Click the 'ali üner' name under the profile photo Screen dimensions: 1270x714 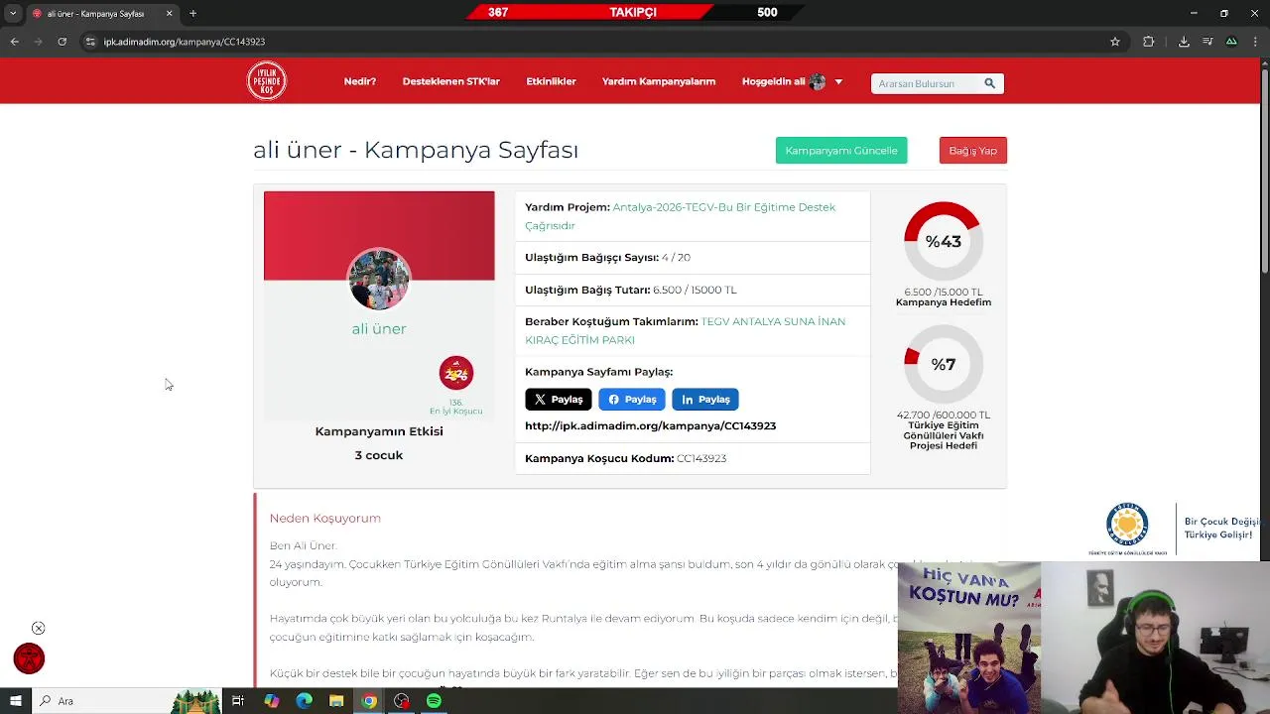point(379,329)
